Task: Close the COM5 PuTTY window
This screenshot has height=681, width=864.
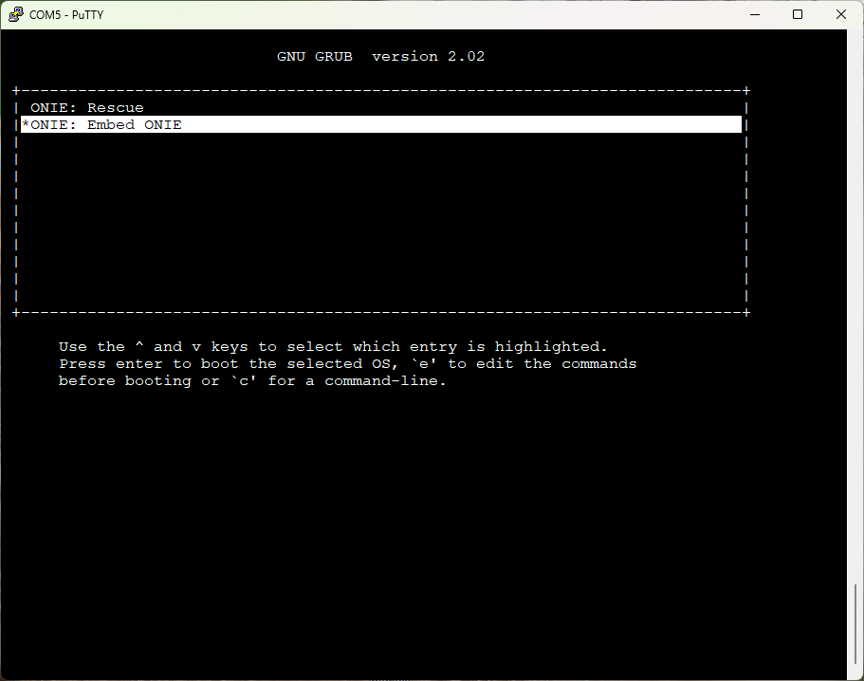Action: pyautogui.click(x=841, y=14)
